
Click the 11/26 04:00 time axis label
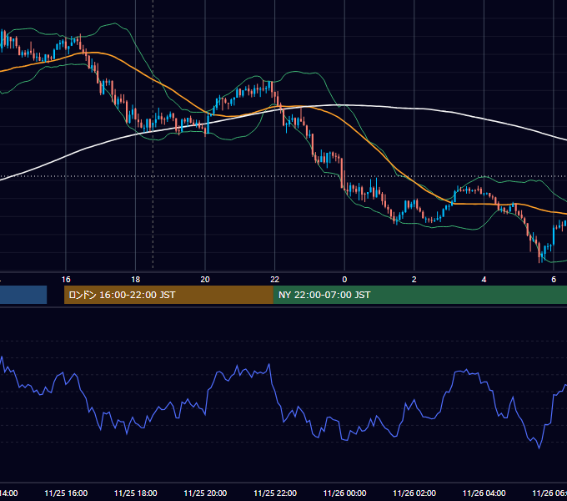[x=484, y=493]
